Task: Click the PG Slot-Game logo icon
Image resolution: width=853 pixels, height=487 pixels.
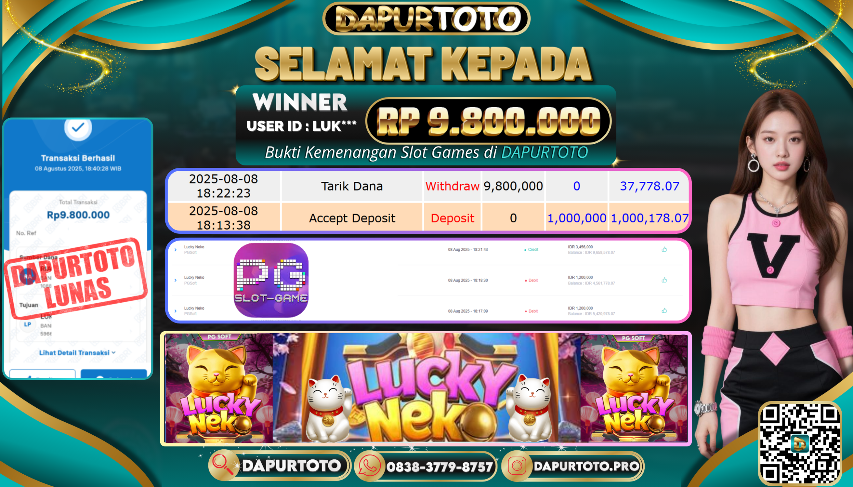Action: click(x=271, y=280)
